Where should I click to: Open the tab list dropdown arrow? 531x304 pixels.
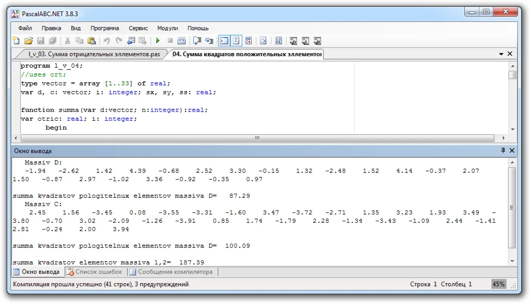501,54
